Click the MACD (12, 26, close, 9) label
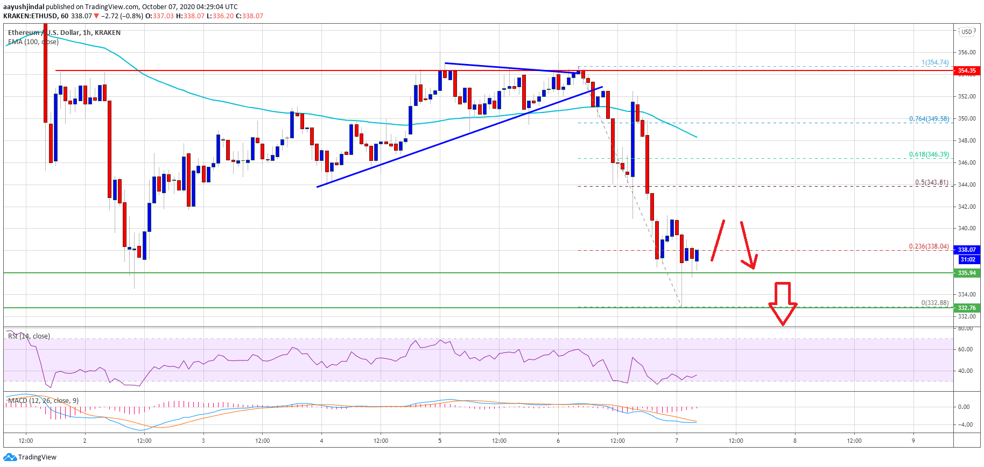984x467 pixels. click(x=43, y=401)
